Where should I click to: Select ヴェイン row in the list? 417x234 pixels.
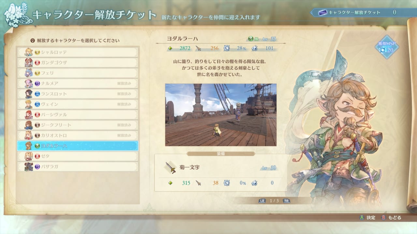pos(78,104)
